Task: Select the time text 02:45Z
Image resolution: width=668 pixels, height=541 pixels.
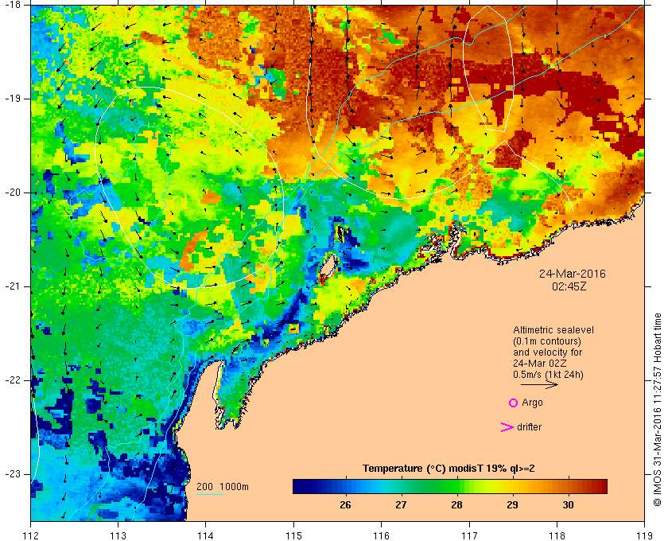Action: pos(569,286)
